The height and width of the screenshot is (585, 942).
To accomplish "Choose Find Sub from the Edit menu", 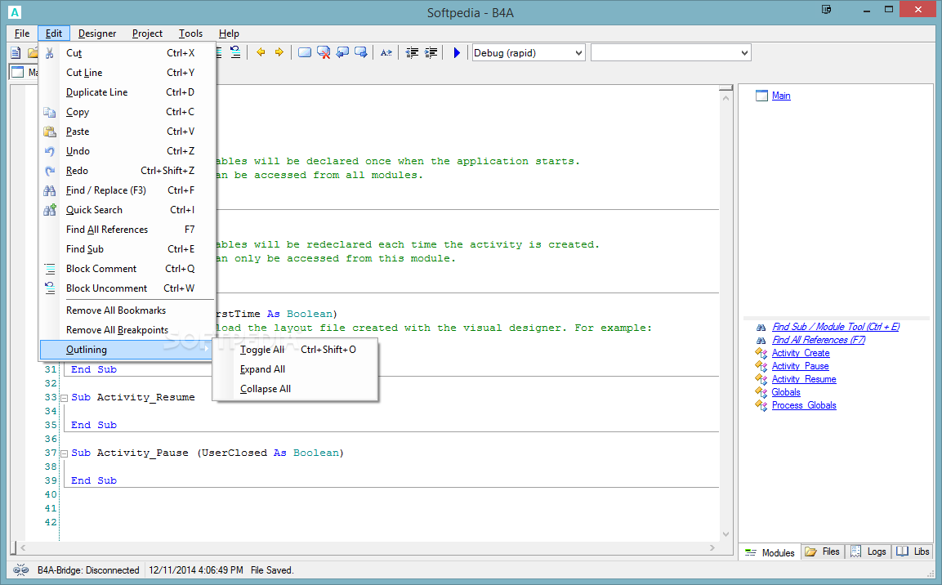I will pos(127,249).
